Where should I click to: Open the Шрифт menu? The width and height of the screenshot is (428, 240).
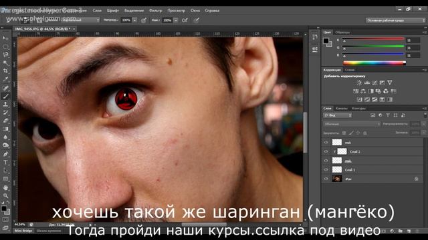113,11
